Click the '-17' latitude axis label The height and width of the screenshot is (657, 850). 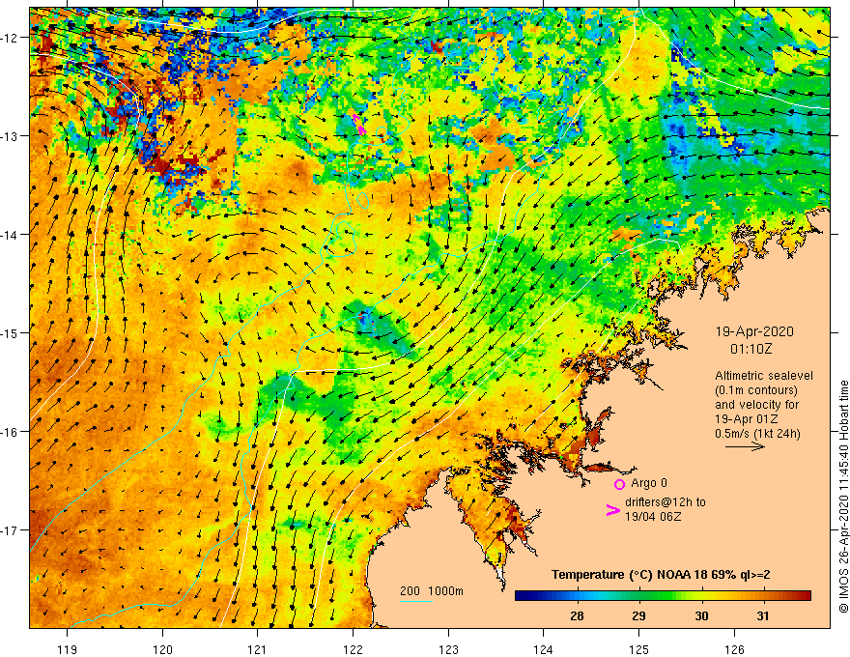[x=10, y=529]
